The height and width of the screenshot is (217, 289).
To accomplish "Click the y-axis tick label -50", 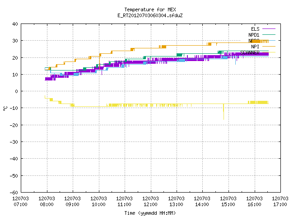I will click(x=14, y=176).
